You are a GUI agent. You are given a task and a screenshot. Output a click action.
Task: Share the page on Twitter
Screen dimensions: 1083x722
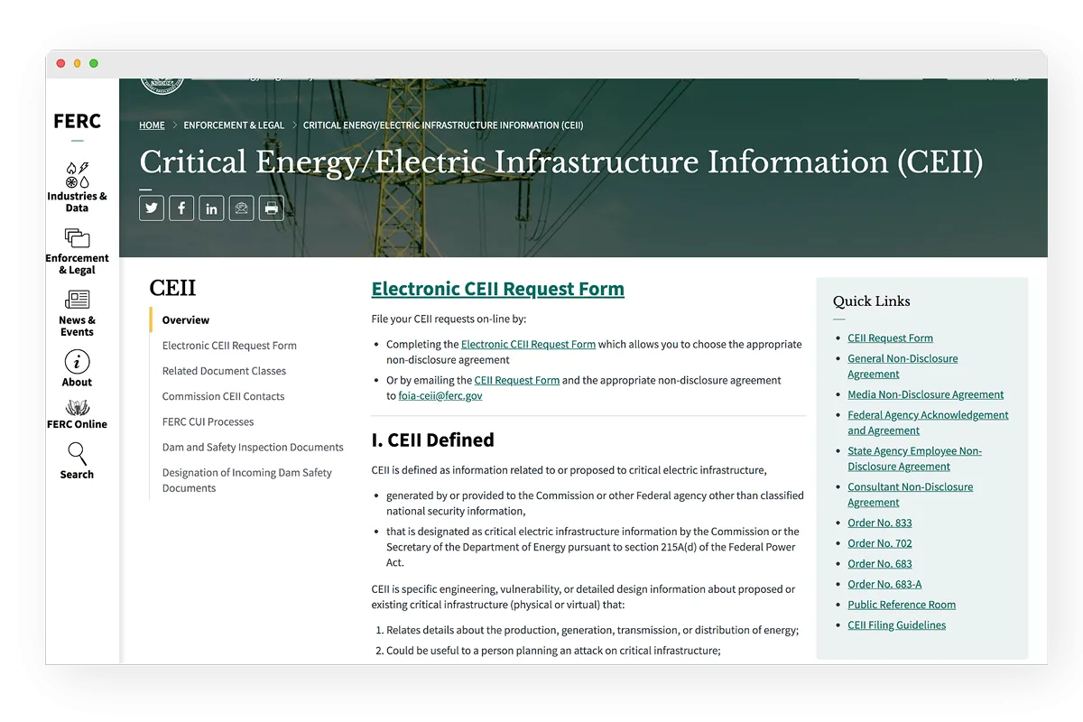[x=151, y=208]
